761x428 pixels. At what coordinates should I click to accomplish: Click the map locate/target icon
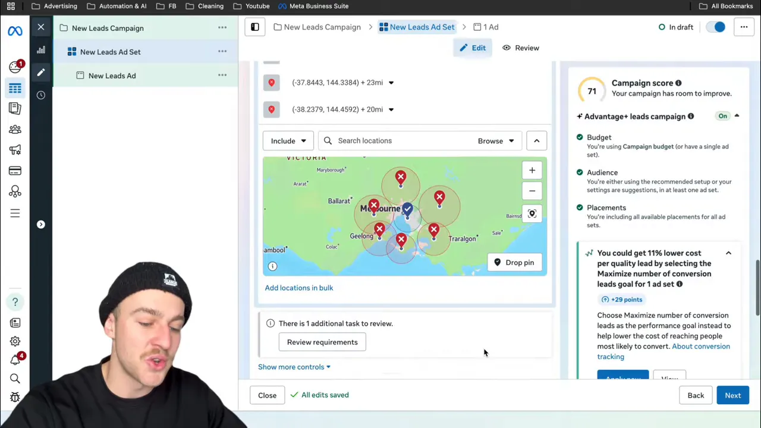(x=532, y=214)
